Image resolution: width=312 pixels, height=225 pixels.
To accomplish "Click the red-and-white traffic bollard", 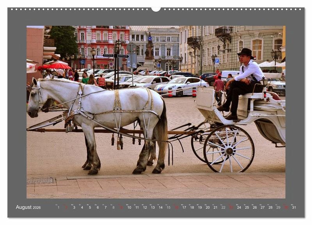I will 194,92.
